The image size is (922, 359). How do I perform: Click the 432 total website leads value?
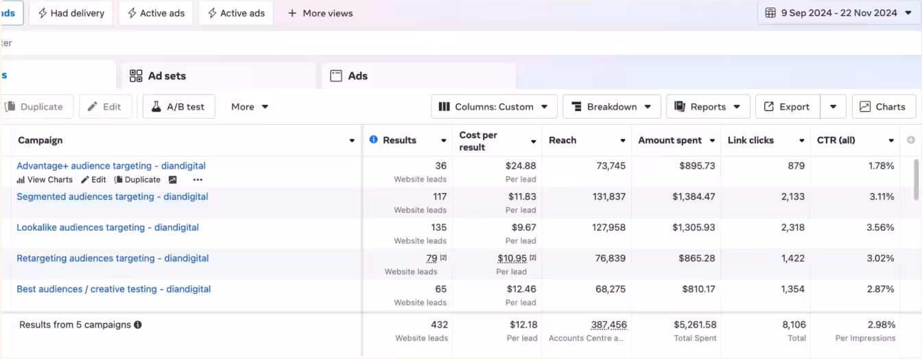point(439,325)
